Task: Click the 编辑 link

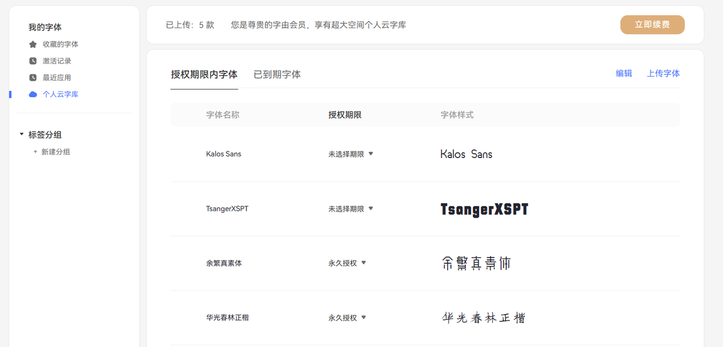Action: click(x=624, y=73)
